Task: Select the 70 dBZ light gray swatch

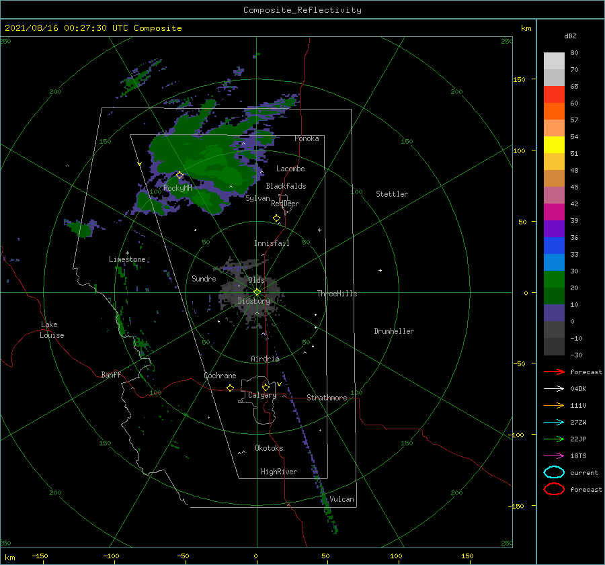Action: (554, 77)
